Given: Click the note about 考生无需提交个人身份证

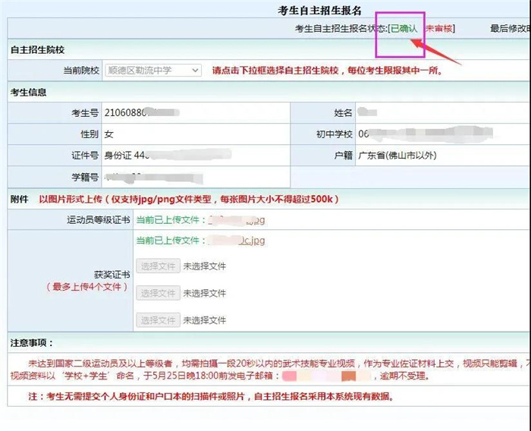Looking at the screenshot, I should click(x=212, y=396).
